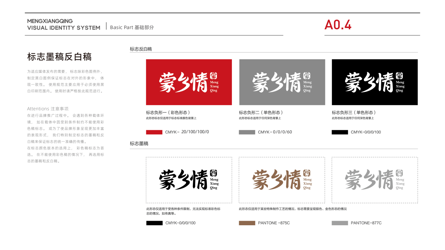Click the gray CMYK 0/0/0/60 swatch
Image resolution: width=445 pixels, height=250 pixels.
point(247,132)
